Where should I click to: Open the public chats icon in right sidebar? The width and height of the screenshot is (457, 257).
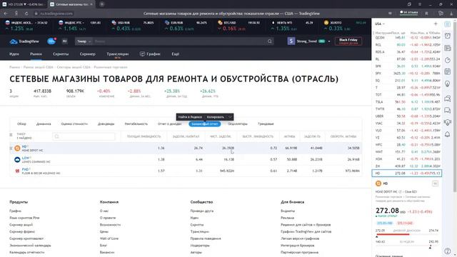pyautogui.click(x=448, y=99)
